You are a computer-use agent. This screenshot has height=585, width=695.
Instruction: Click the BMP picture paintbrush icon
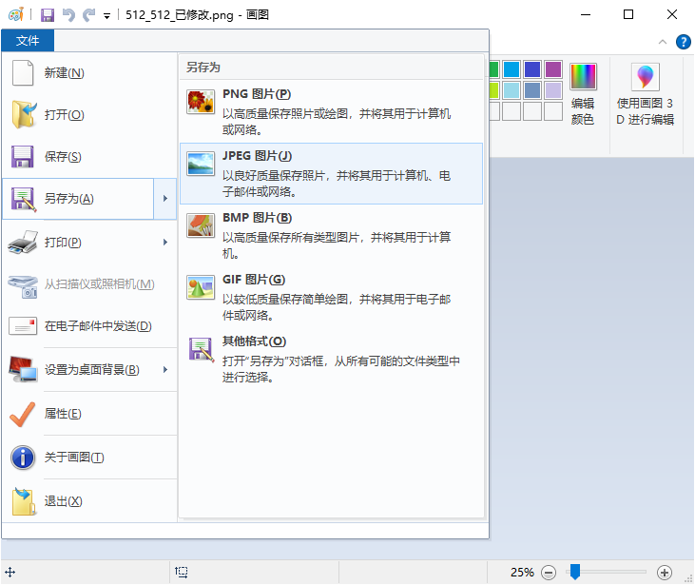click(201, 225)
